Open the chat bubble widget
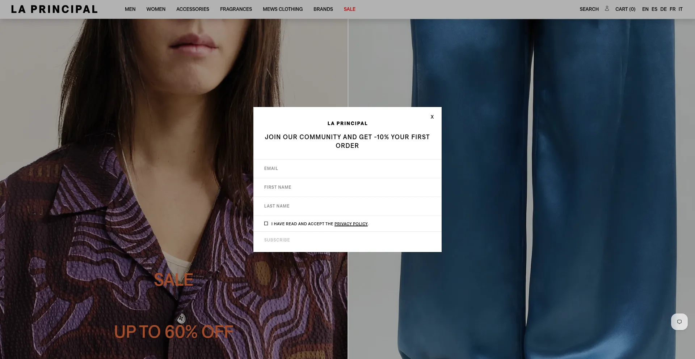Screen dimensions: 695x359 tap(679, 322)
